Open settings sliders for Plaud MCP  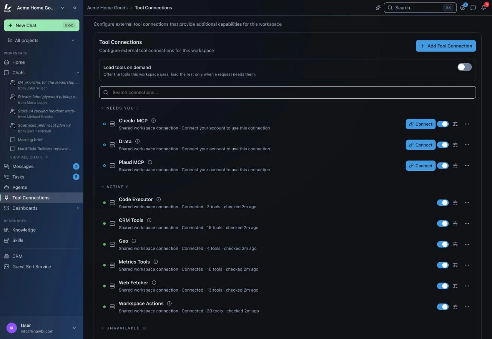455,166
